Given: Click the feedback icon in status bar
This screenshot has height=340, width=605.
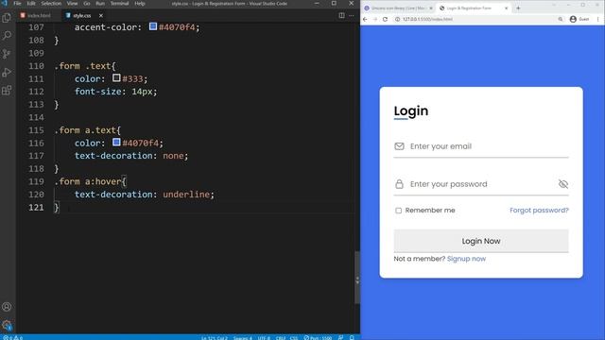Looking at the screenshot, I should 340,338.
